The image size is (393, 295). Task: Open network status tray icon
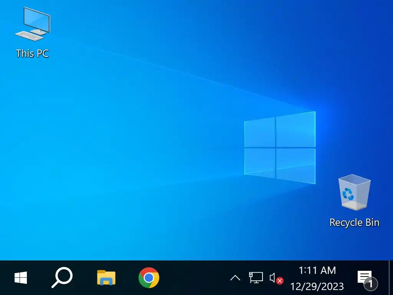pyautogui.click(x=256, y=278)
